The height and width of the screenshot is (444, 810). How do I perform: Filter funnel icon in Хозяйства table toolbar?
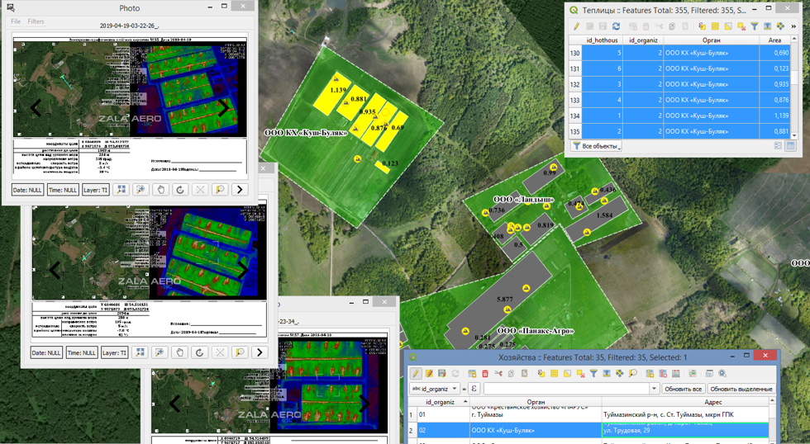tap(593, 373)
